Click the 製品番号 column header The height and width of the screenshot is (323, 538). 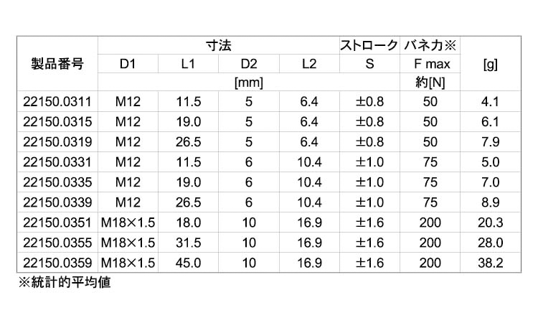point(57,64)
